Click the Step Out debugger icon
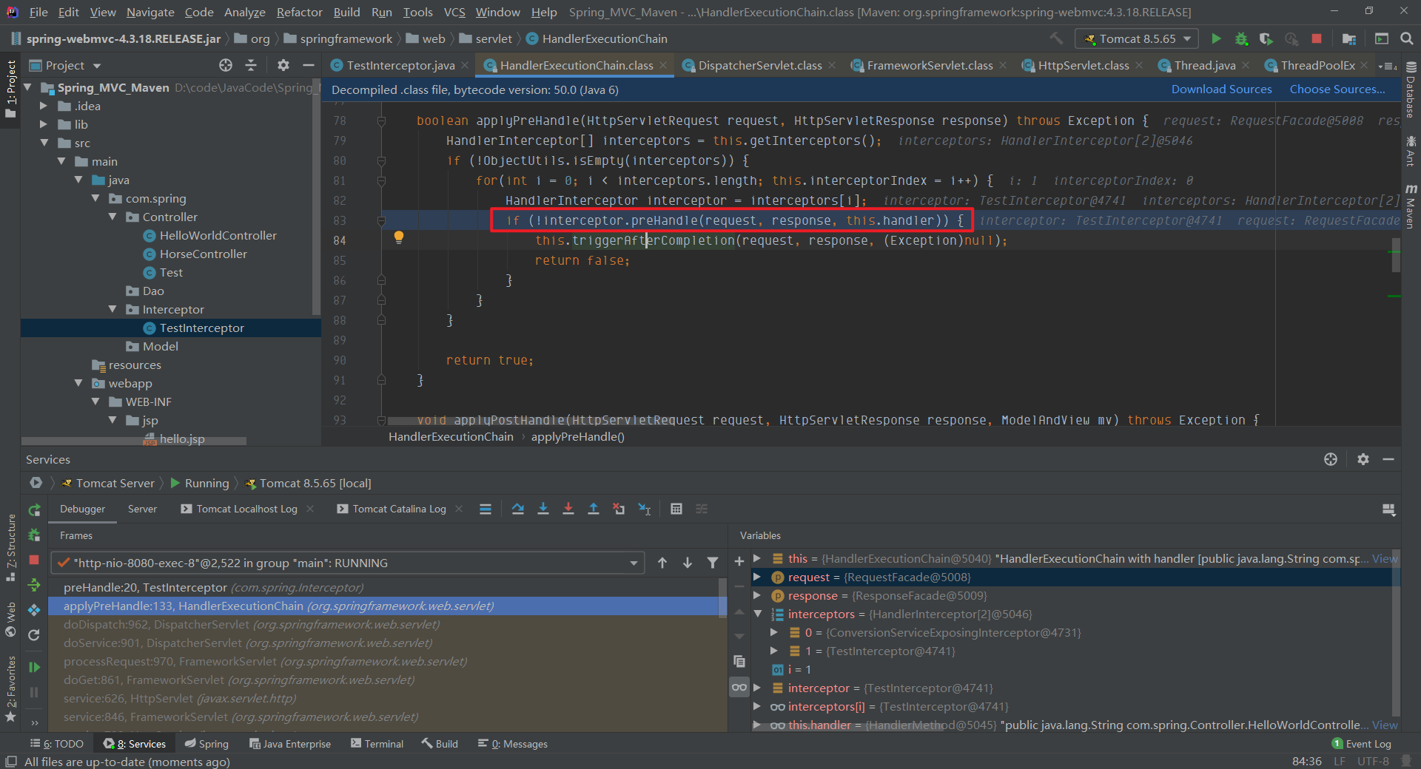This screenshot has height=769, width=1421. [x=594, y=509]
